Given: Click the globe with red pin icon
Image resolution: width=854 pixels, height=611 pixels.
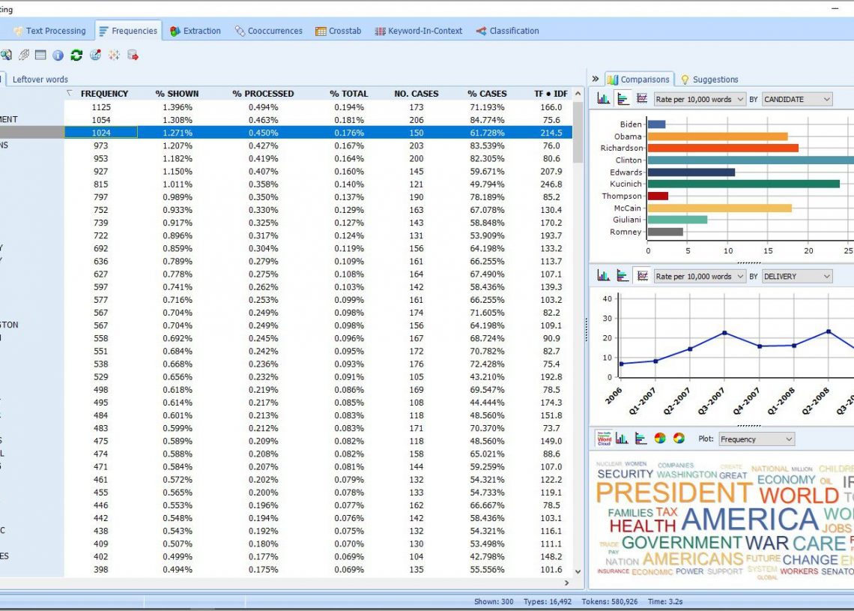Looking at the screenshot, I should click(95, 55).
